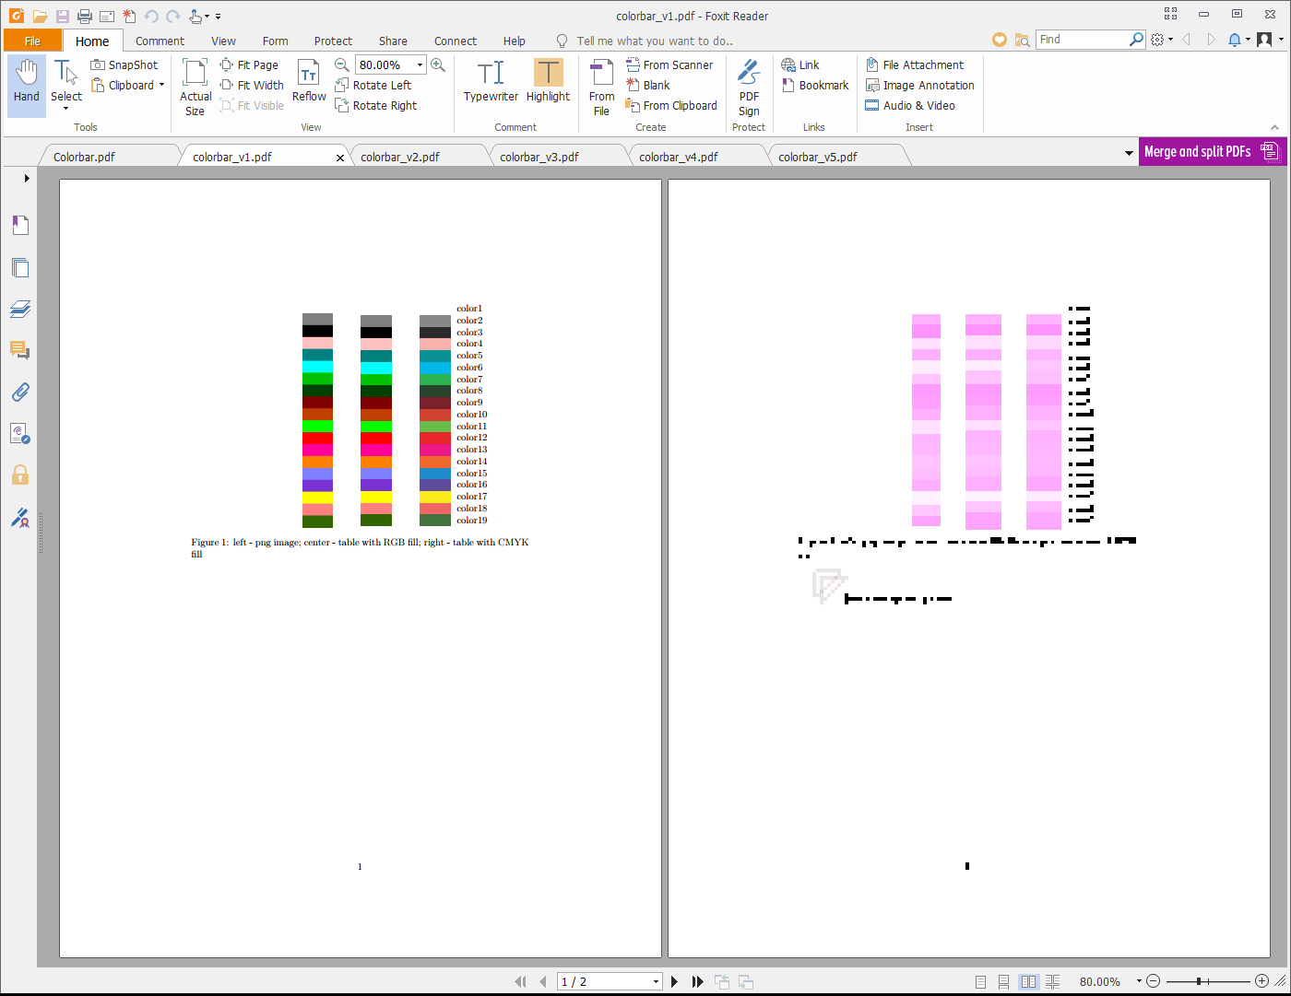The height and width of the screenshot is (996, 1291).
Task: Click the Find search field
Action: (x=1082, y=40)
